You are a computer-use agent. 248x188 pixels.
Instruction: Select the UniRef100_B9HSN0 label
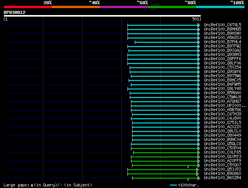click(222, 34)
